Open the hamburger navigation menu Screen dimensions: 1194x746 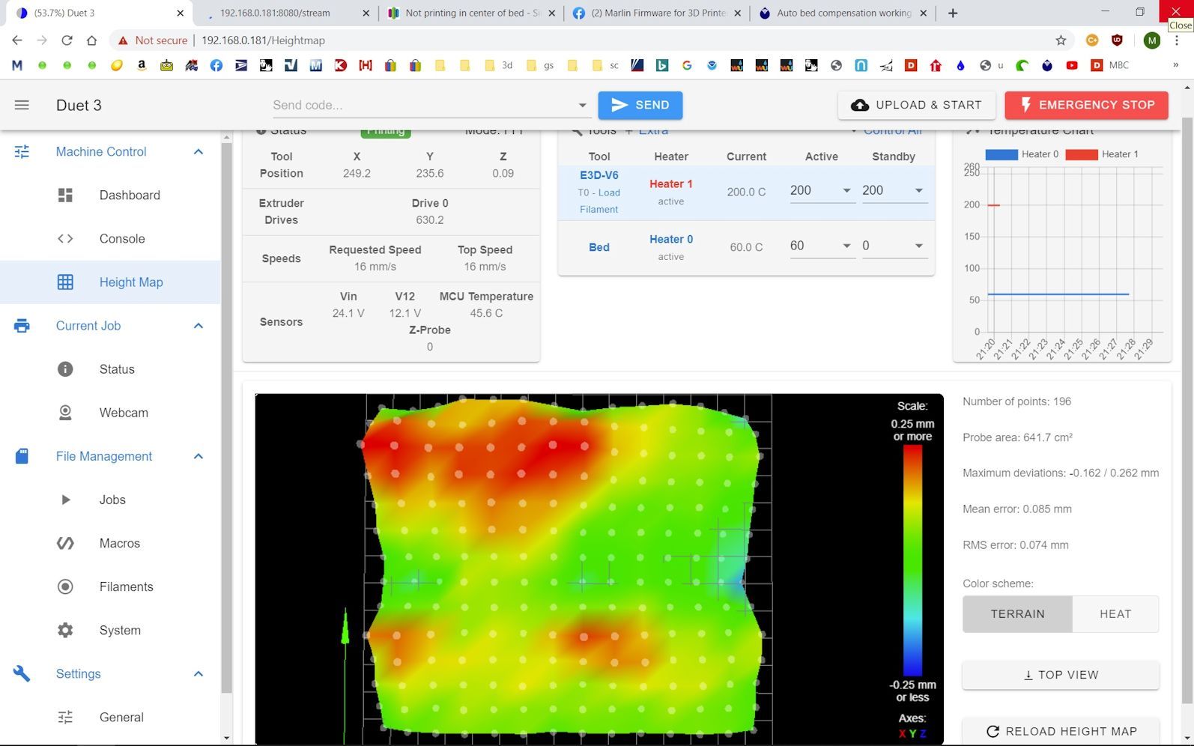[22, 105]
